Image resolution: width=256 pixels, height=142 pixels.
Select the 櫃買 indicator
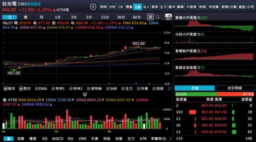33,138
